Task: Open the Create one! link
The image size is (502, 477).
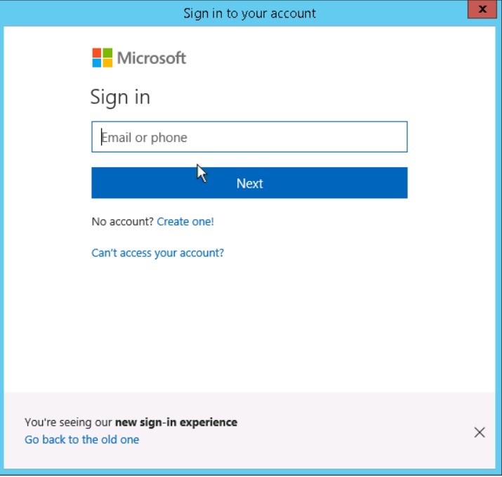Action: [x=185, y=222]
